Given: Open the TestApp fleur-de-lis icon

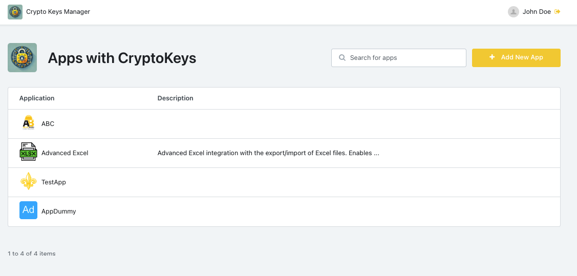Looking at the screenshot, I should pos(28,181).
